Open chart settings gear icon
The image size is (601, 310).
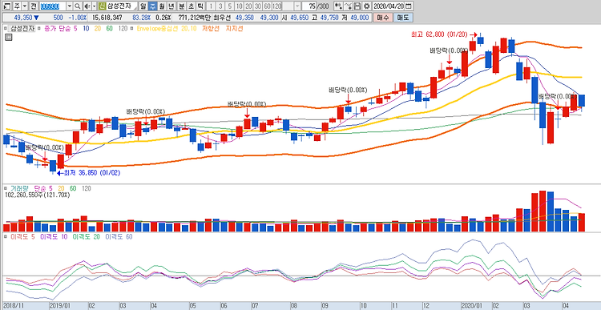point(367,6)
